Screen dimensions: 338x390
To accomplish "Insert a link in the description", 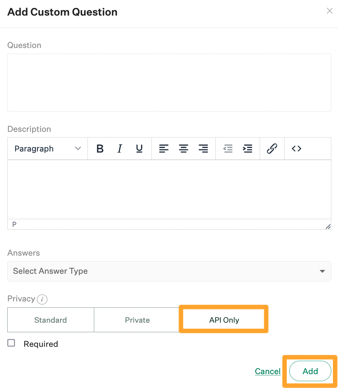I will click(272, 149).
